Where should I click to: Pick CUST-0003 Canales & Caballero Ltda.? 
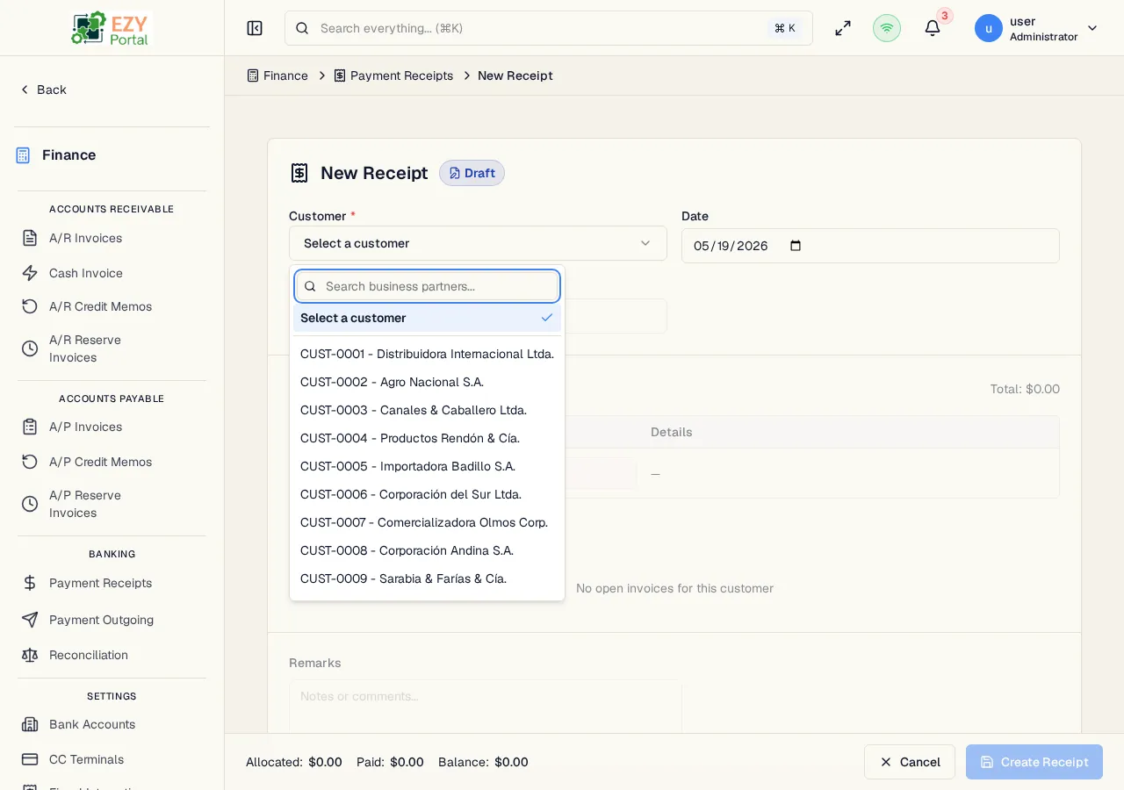point(427,410)
